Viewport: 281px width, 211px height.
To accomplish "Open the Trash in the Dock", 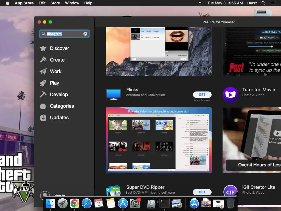I will [231, 203].
